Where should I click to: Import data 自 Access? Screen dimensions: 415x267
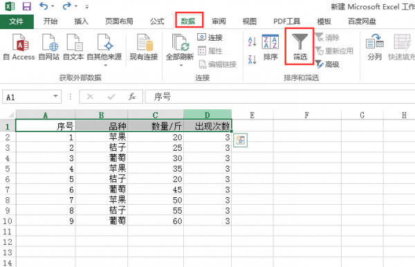pyautogui.click(x=19, y=47)
